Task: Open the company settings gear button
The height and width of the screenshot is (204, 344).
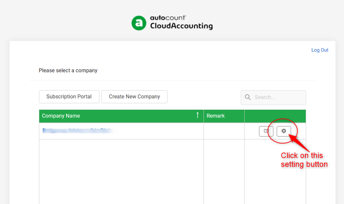Action: [x=284, y=131]
